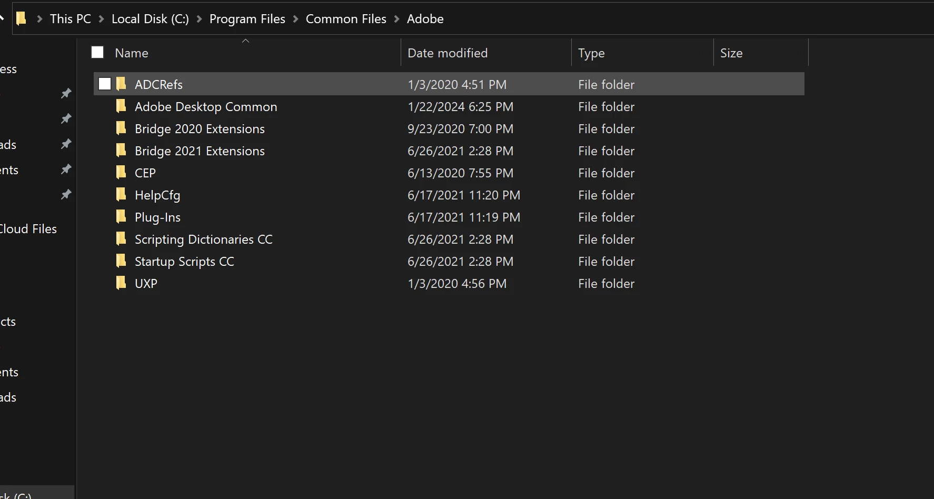This screenshot has height=499, width=934.
Task: Click the ADCRefs folder icon
Action: [121, 84]
